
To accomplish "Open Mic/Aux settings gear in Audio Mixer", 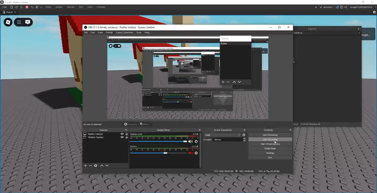I will 196,153.
